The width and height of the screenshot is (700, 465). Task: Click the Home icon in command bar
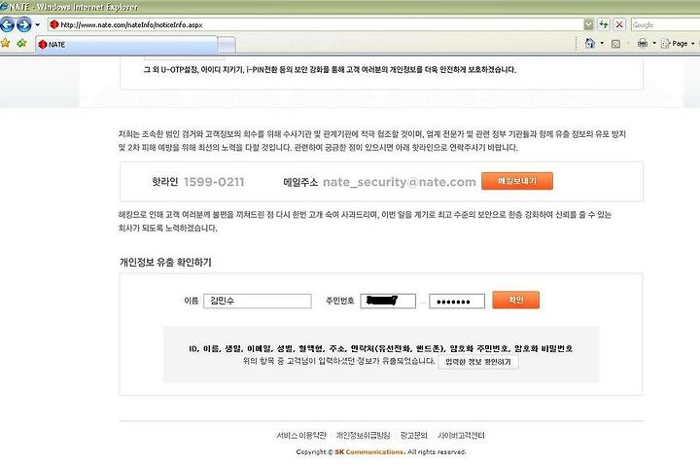590,44
